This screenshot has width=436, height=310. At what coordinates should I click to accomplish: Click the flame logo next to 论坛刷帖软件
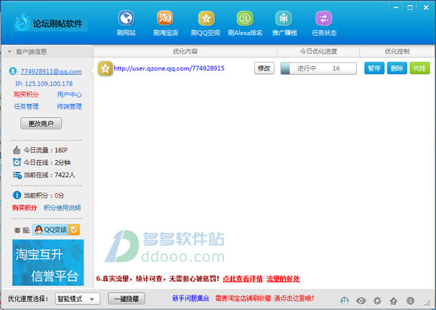click(x=22, y=23)
